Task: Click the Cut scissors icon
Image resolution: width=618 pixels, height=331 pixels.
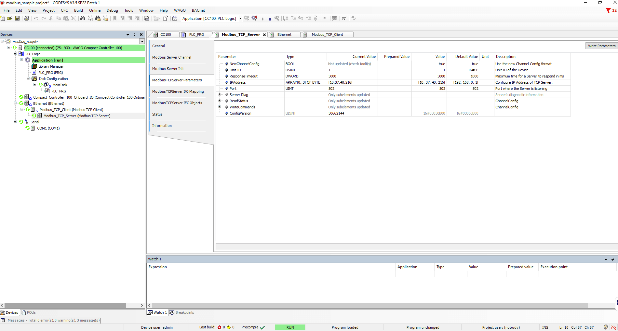Action: coord(51,18)
